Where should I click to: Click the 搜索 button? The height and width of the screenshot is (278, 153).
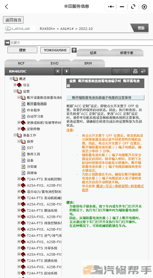point(22,50)
